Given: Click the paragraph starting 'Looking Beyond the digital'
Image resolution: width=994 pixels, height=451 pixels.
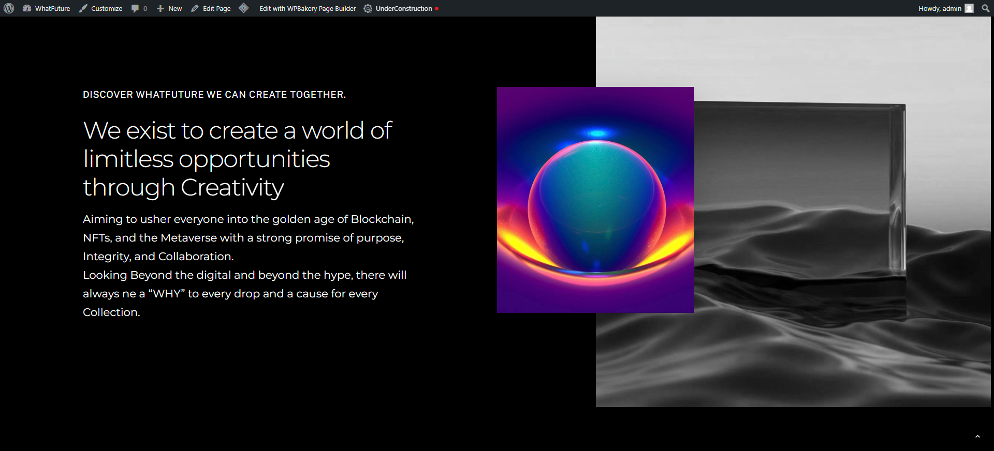Looking at the screenshot, I should pos(245,294).
